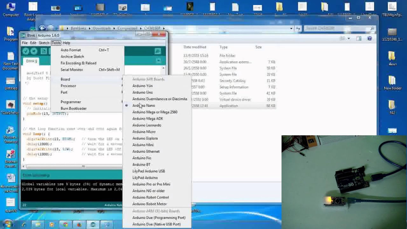Click Compressed in the Explorer address path
407x229 pixels.
(127, 28)
